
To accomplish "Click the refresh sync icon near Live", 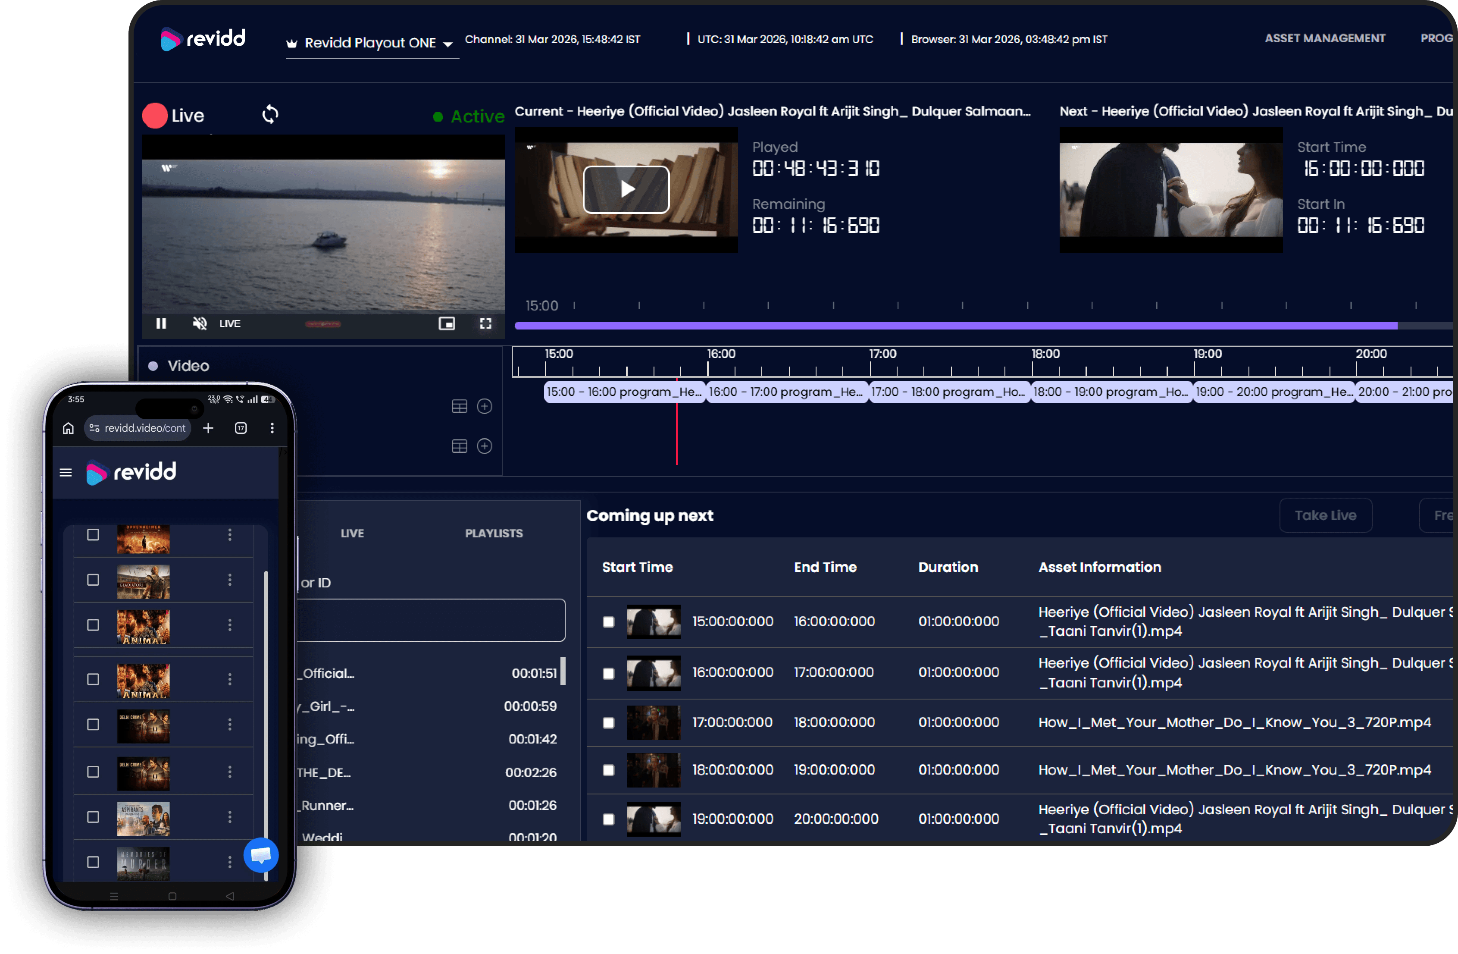I will click(270, 115).
